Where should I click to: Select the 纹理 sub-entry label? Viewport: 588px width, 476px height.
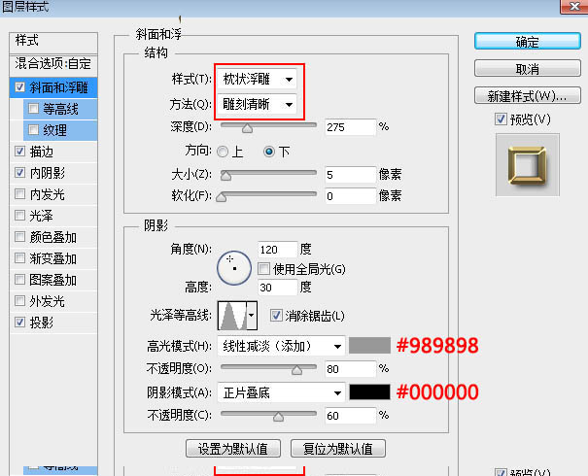click(54, 130)
